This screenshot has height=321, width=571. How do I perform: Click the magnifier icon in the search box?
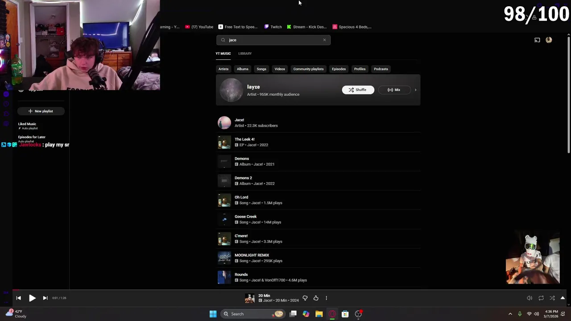click(223, 40)
